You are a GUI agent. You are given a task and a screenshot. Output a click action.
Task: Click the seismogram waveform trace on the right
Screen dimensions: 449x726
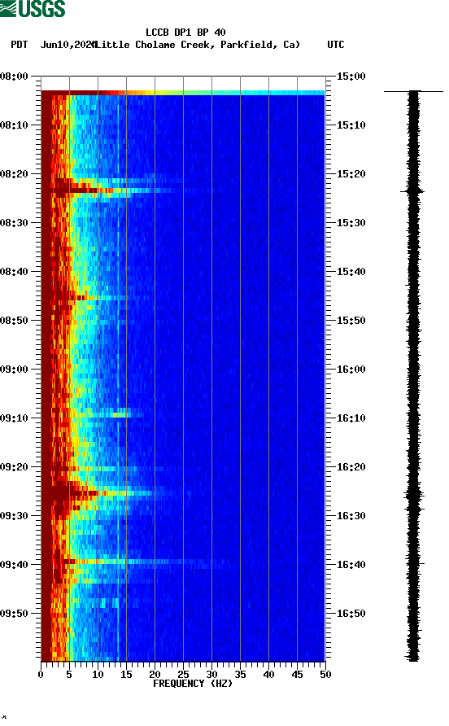click(x=413, y=375)
